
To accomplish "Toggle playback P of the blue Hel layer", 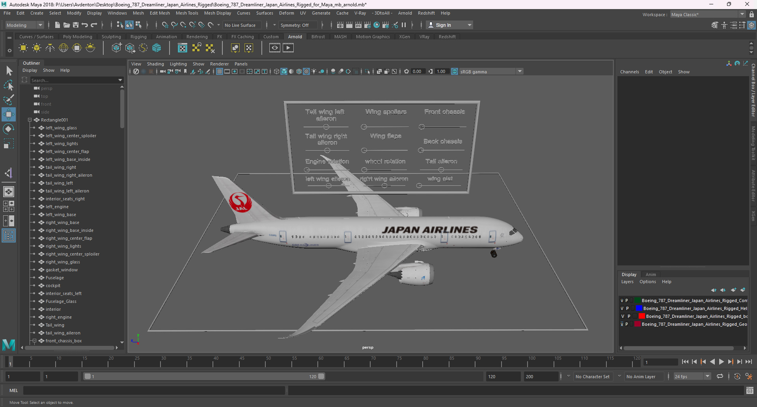I will click(627, 308).
